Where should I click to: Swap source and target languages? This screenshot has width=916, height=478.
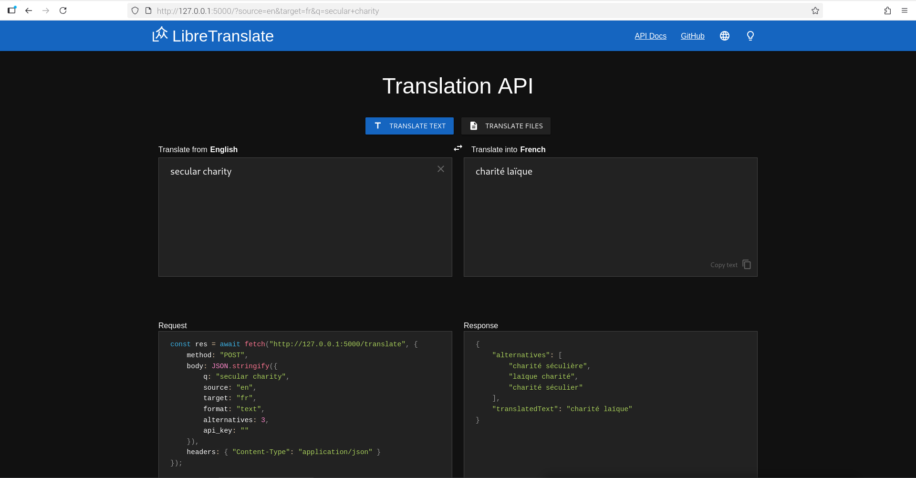[x=458, y=148]
